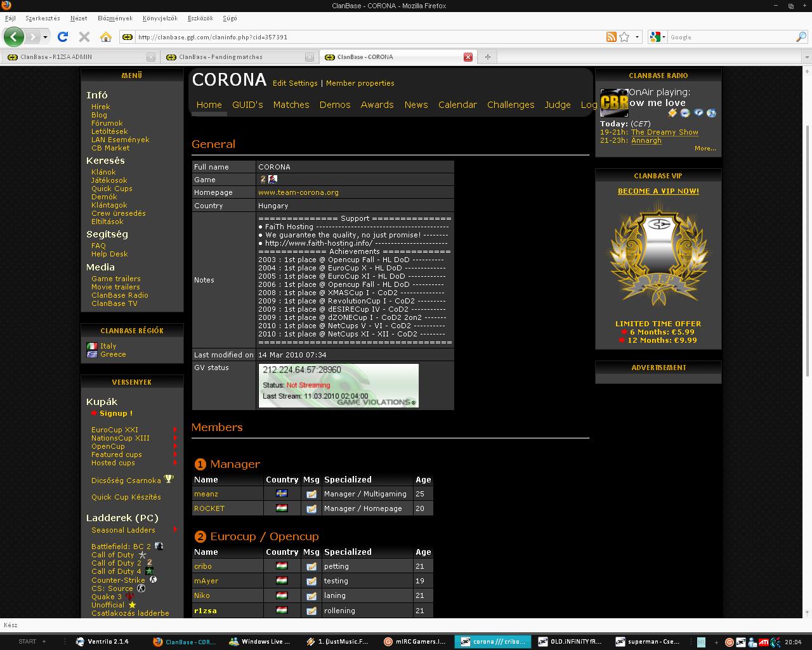Click the BECOME A VIP NOW! link
812x650 pixels.
click(658, 191)
